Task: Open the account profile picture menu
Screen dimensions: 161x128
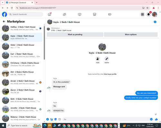Action: (x=155, y=14)
